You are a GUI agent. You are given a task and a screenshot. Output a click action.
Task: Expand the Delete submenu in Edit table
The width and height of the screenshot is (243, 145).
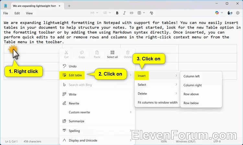pyautogui.click(x=157, y=94)
